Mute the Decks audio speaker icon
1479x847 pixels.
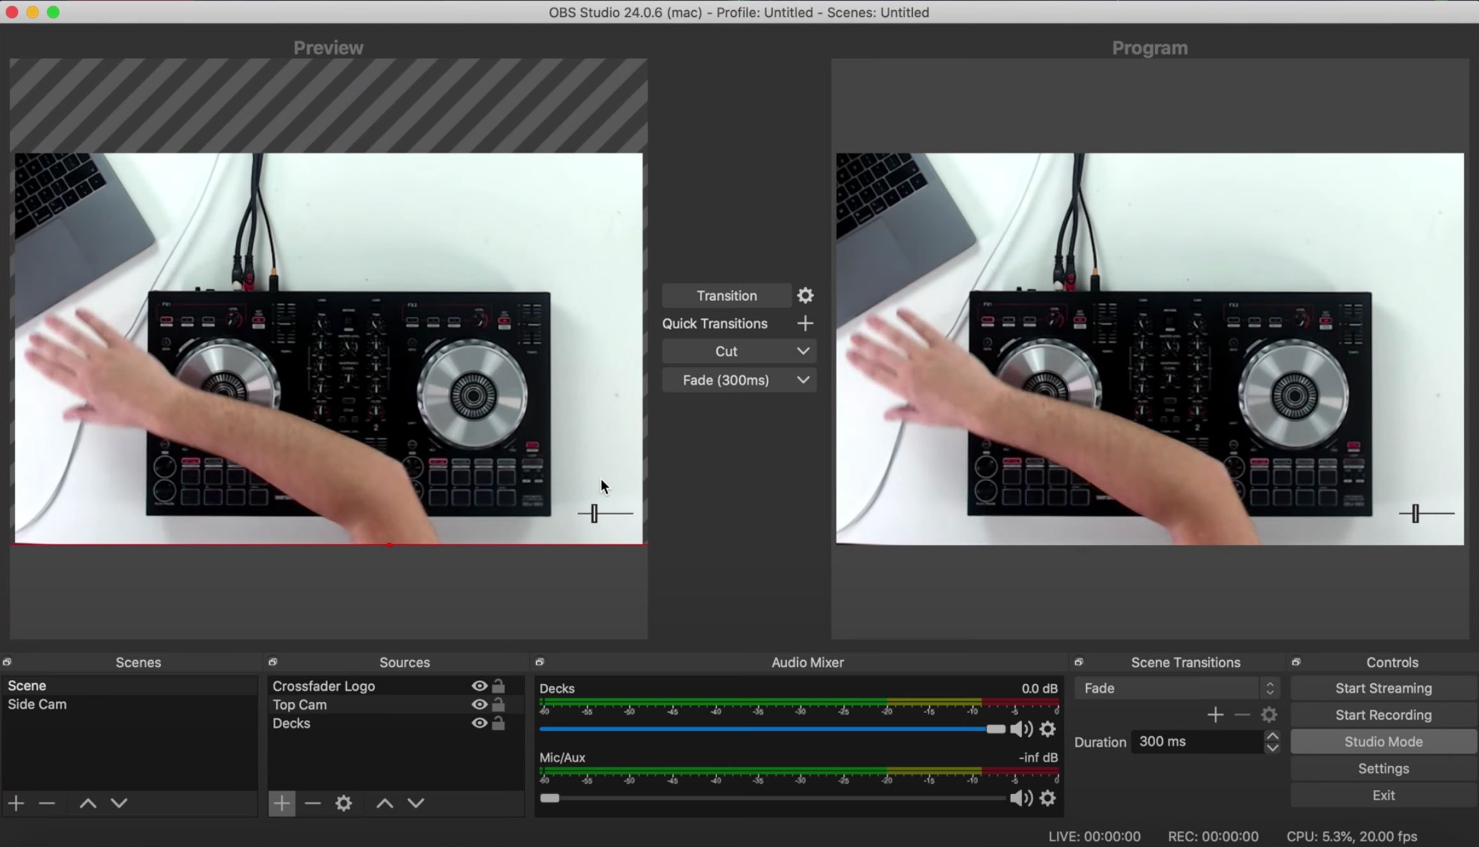point(1020,729)
